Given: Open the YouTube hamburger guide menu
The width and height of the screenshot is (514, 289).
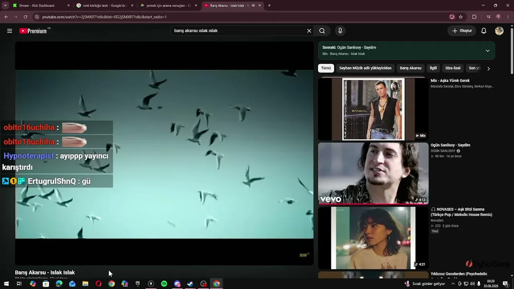Looking at the screenshot, I should pos(10,31).
